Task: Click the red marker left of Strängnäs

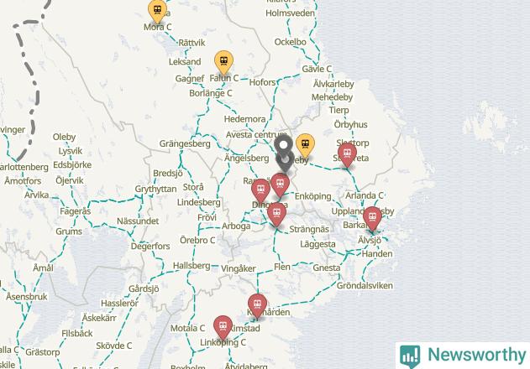Action: [x=276, y=213]
